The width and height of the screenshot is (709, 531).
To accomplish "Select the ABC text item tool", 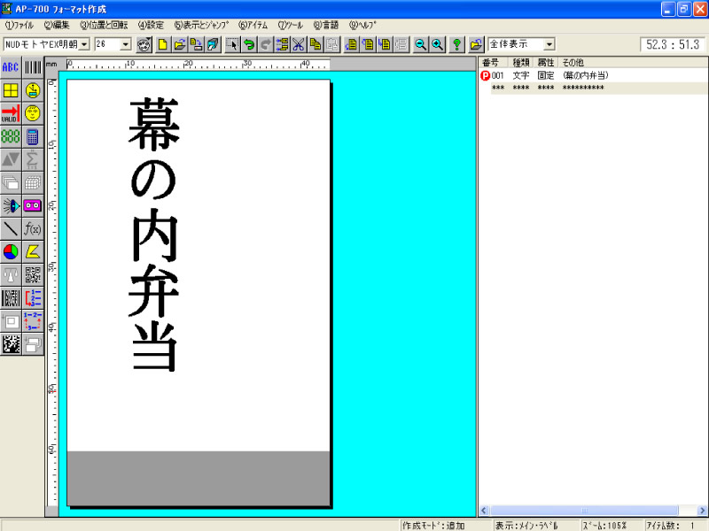I will 11,67.
